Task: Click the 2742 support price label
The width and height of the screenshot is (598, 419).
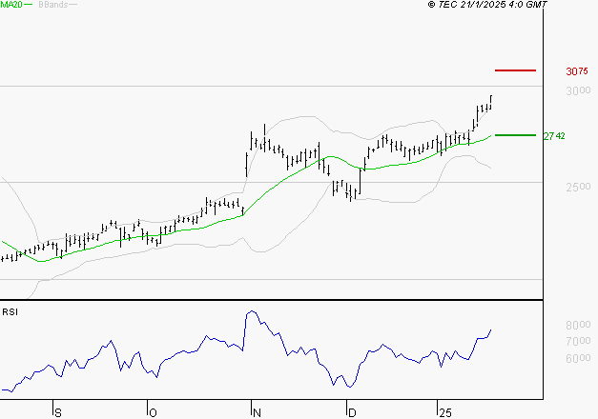Action: click(x=555, y=136)
